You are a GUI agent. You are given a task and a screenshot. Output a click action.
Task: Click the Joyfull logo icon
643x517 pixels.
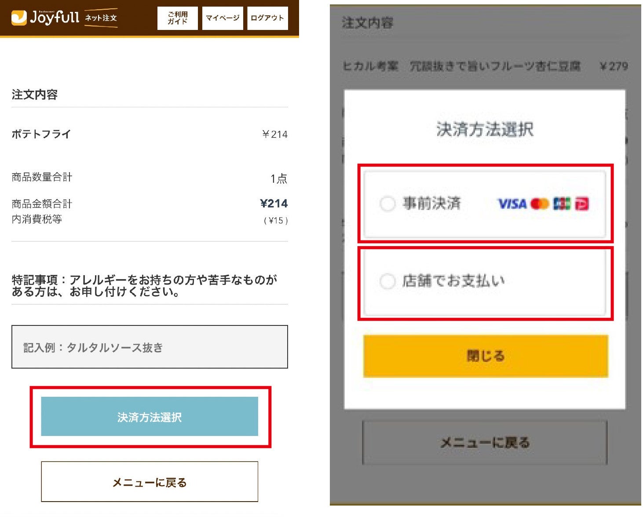click(x=19, y=18)
